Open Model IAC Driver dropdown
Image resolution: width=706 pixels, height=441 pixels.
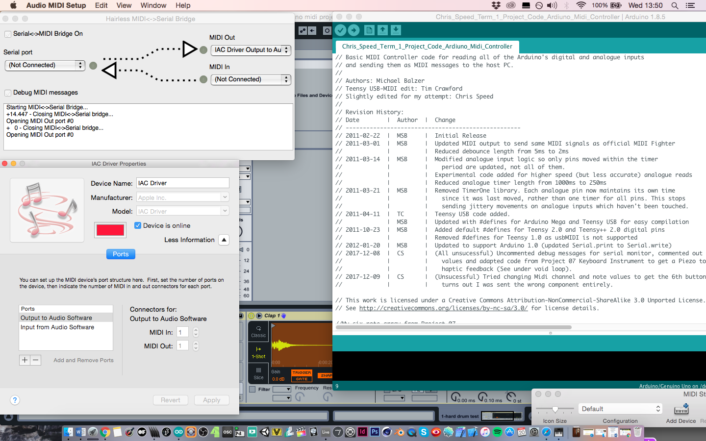click(x=182, y=211)
